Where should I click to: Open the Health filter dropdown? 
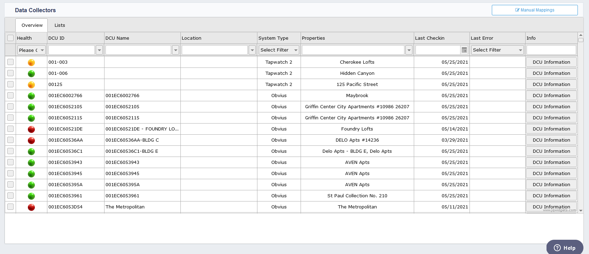click(31, 50)
